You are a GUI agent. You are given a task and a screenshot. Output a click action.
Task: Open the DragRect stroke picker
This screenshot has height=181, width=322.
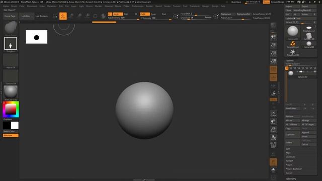[11, 44]
